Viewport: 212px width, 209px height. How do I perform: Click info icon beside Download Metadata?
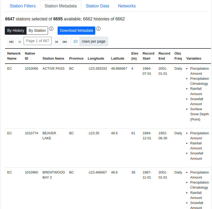tap(98, 29)
